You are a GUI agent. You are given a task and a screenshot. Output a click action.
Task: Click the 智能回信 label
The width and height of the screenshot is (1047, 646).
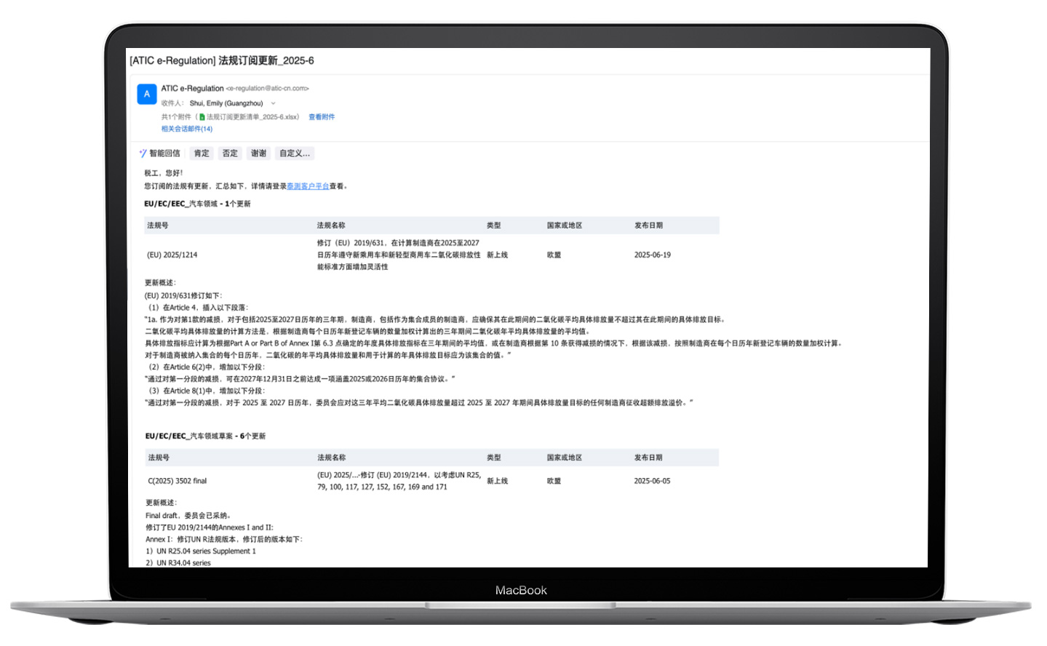(164, 153)
